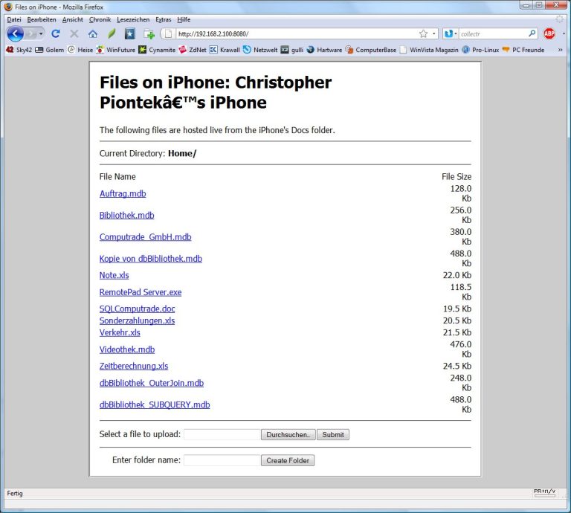Click the PR:n/v status bar indicator

[x=544, y=492]
